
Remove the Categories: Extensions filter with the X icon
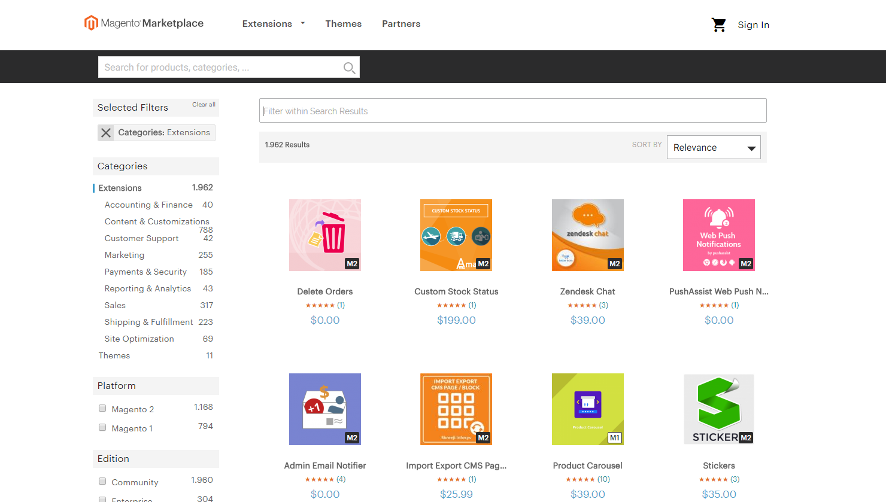106,132
